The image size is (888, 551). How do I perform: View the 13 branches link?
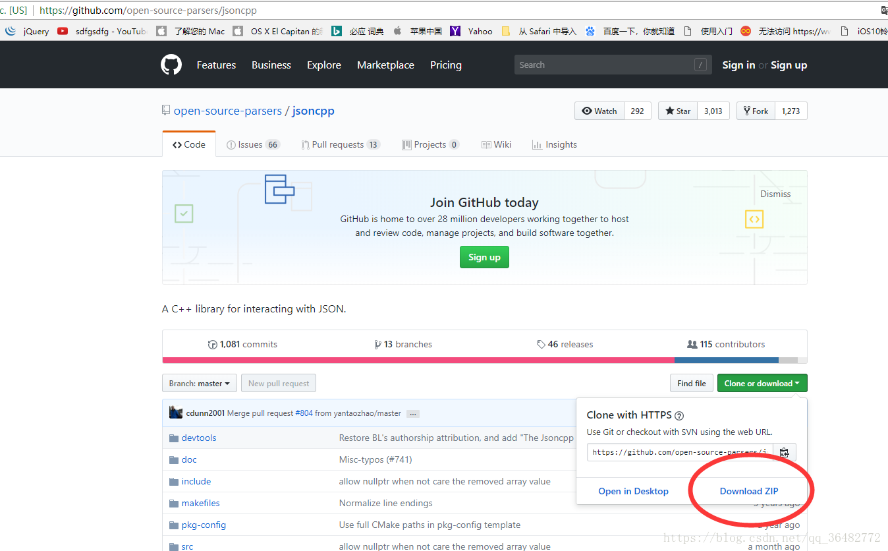coord(403,344)
